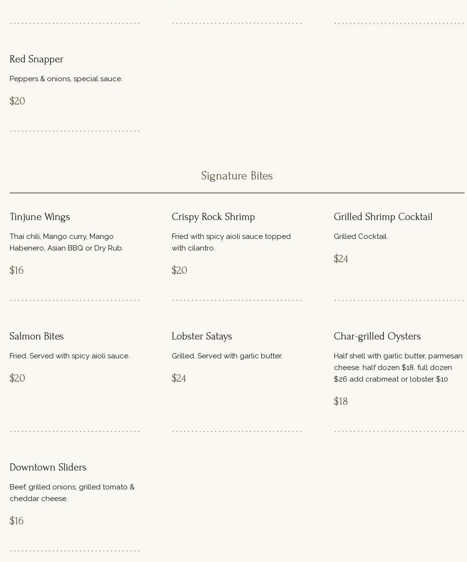Open the Downtown Sliders item
This screenshot has width=467, height=562.
click(x=48, y=467)
